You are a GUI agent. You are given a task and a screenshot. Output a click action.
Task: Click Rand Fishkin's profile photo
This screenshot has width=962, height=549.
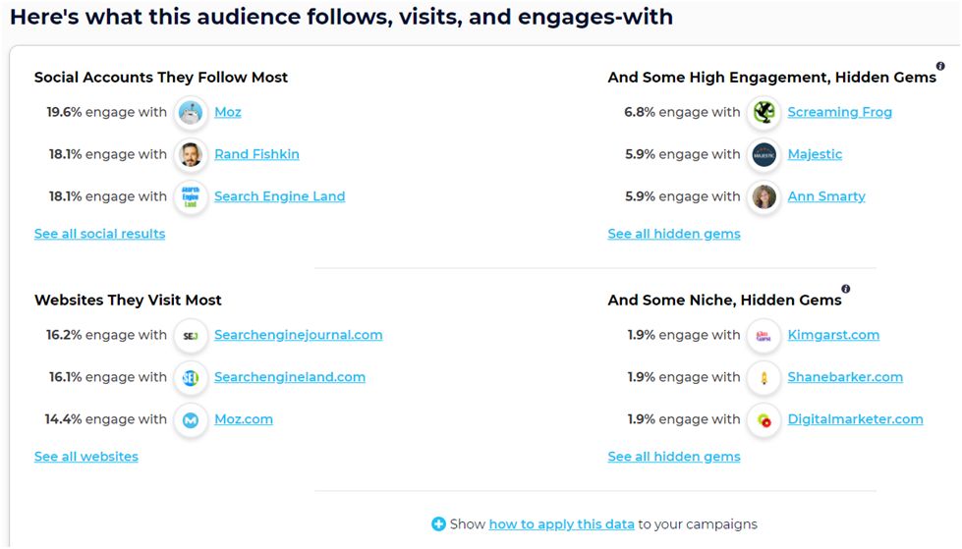click(x=191, y=154)
